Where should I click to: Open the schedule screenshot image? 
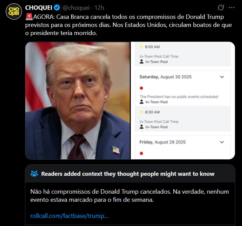click(183, 101)
